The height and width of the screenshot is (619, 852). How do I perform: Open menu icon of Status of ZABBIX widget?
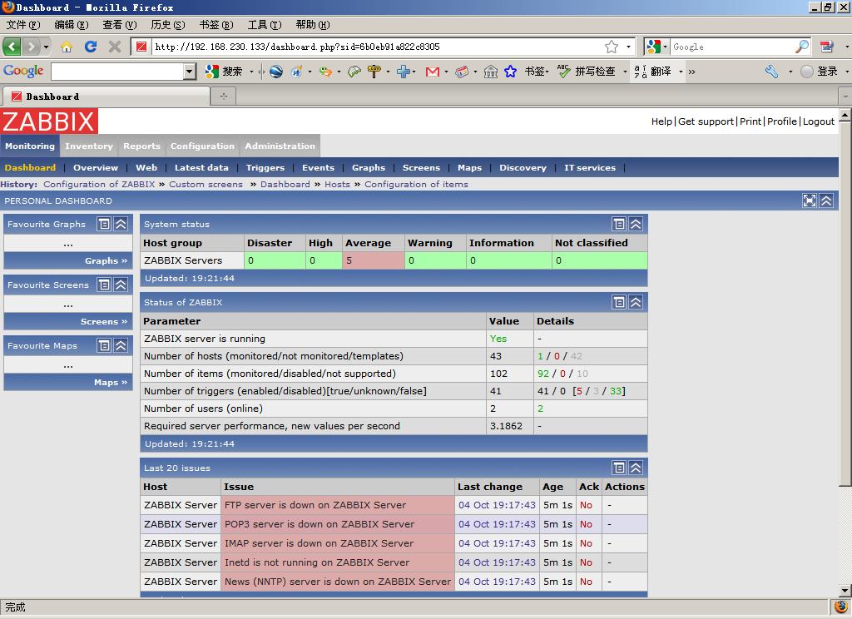(618, 302)
